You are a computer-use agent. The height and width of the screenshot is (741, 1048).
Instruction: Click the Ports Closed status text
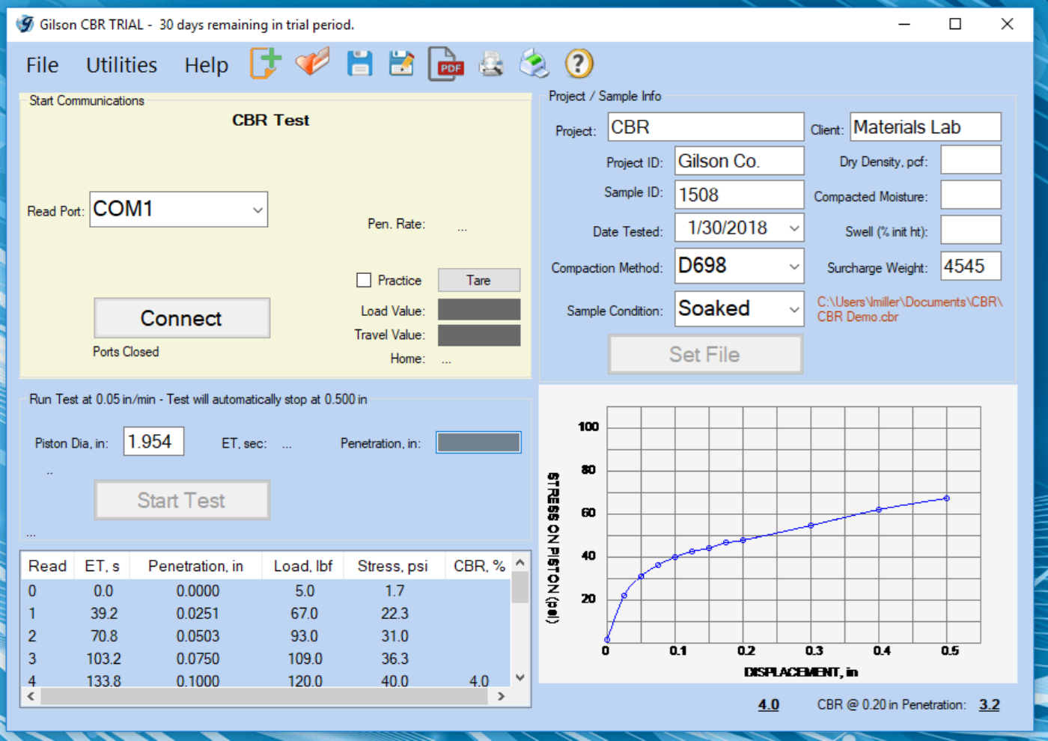tap(126, 352)
